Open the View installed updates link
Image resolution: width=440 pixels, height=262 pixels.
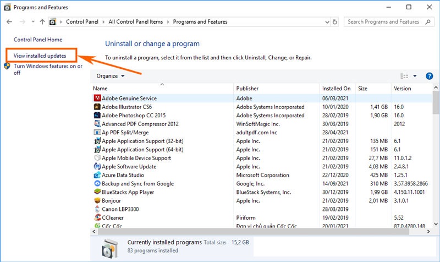[40, 56]
